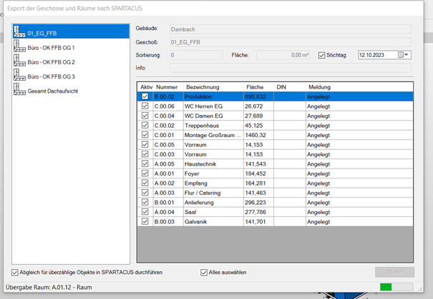Click the green progress bar in the status bar

(x=386, y=288)
